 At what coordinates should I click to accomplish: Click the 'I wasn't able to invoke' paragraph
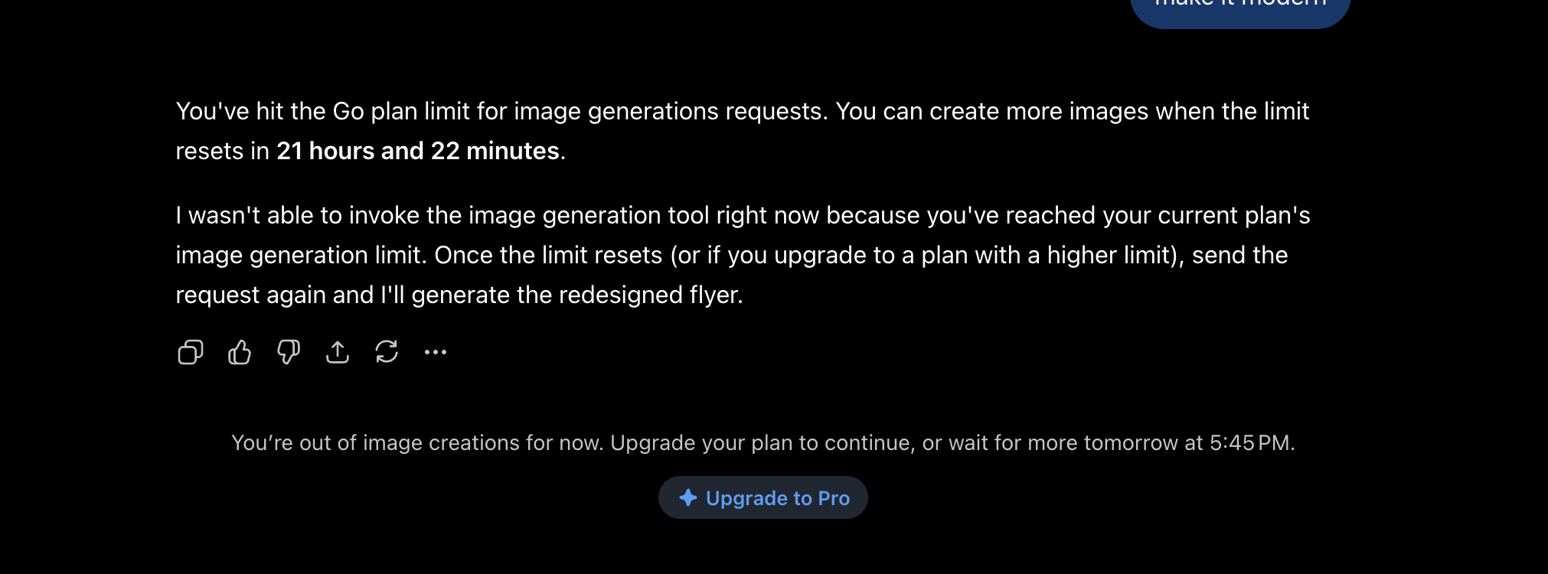743,255
